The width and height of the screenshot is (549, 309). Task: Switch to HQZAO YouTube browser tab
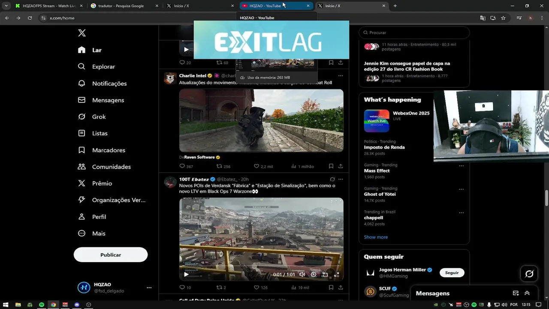276,6
